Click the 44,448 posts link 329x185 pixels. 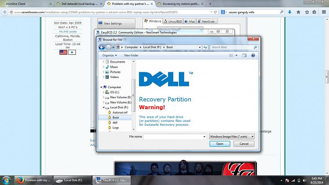click(68, 32)
